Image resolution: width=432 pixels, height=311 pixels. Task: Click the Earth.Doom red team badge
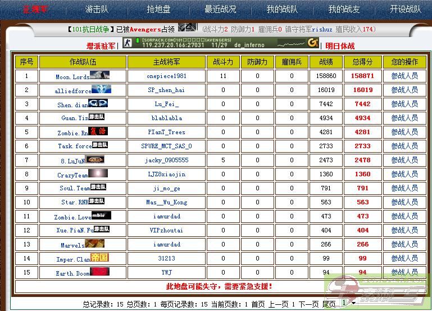[x=99, y=272]
